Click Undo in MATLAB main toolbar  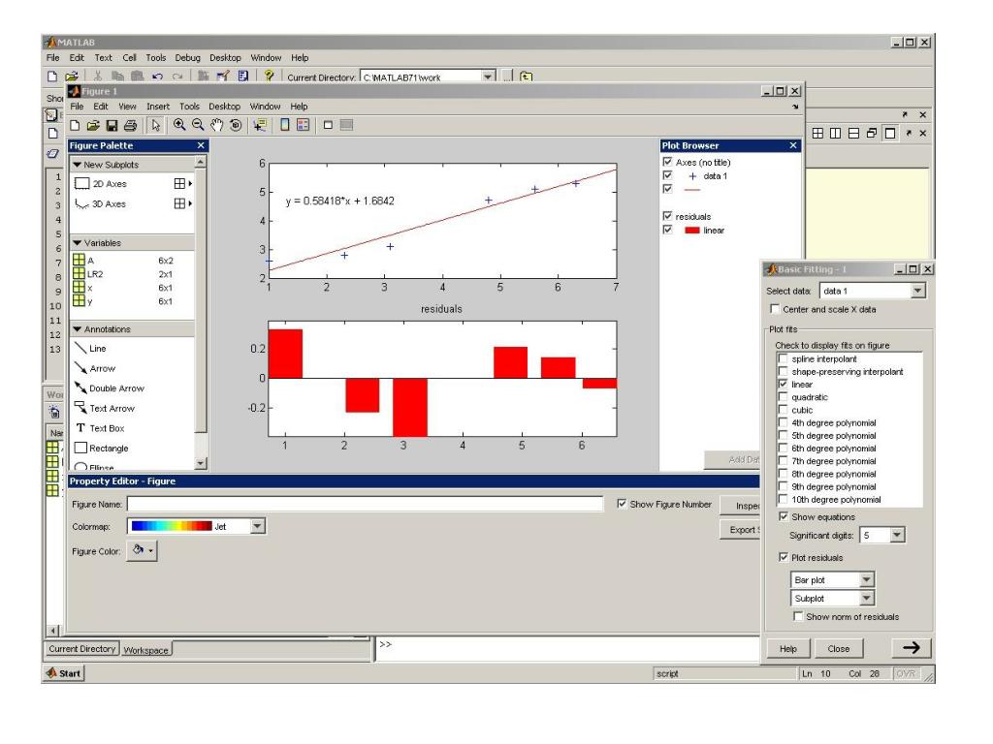[x=157, y=77]
